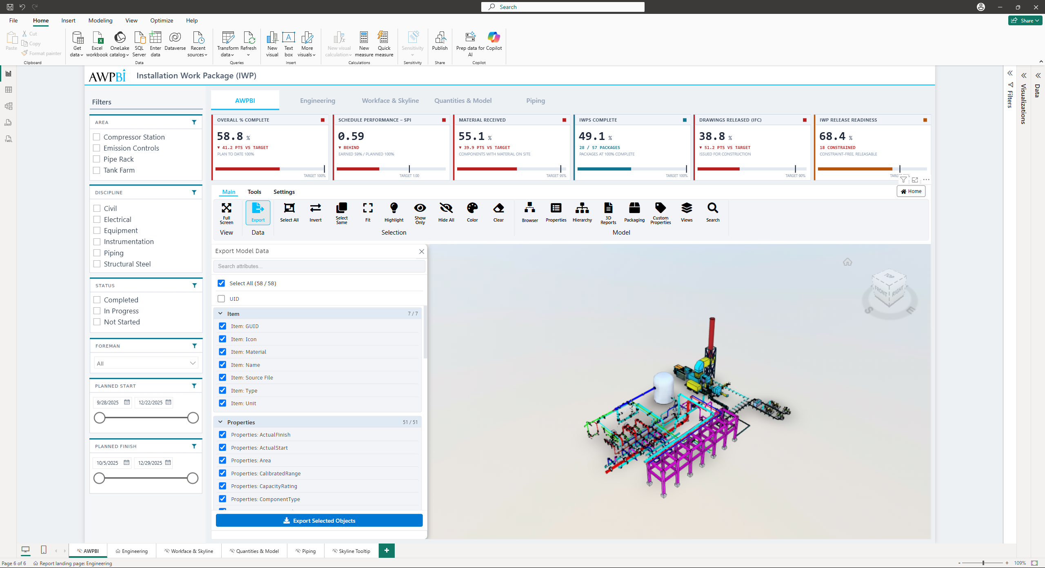Screen dimensions: 1045x568
Task: Click the Full Screen view icon
Action: click(x=226, y=213)
